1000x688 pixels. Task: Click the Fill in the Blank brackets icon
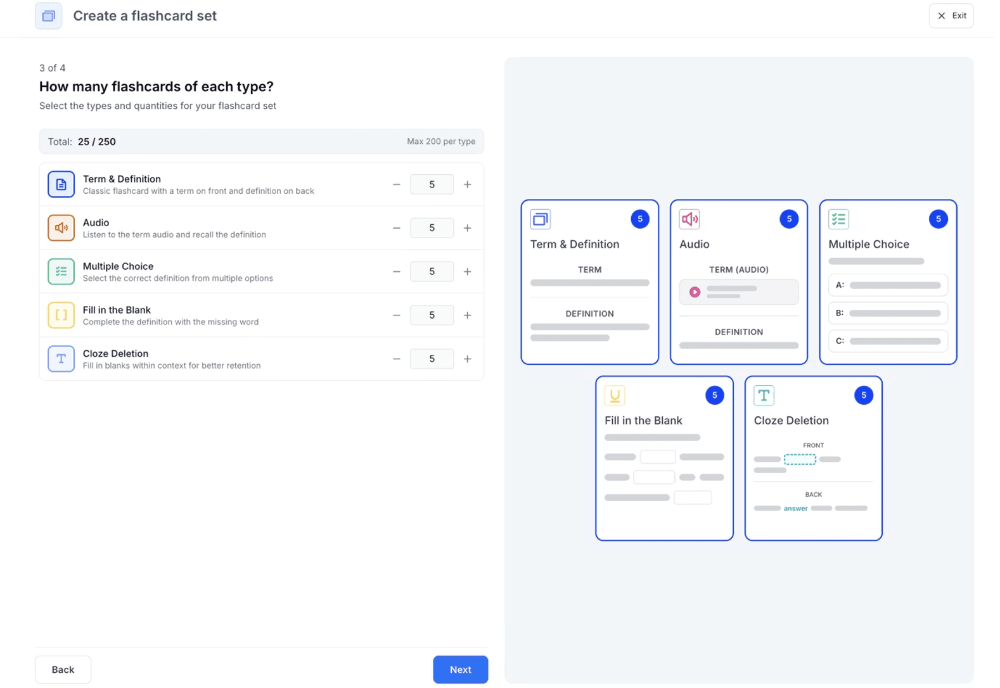(61, 315)
